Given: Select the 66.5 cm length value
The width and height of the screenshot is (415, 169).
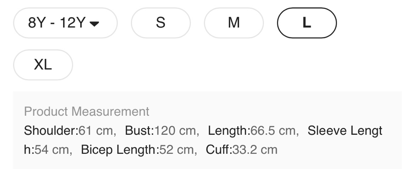Looking at the screenshot, I should 273,131.
